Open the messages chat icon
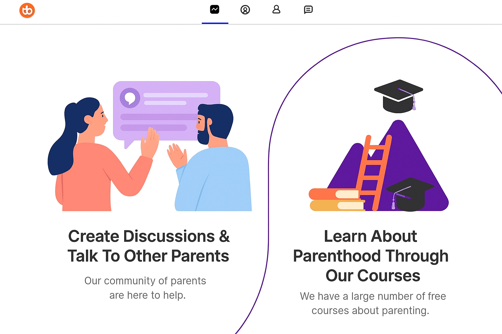Viewport: 502px width, 334px height. click(x=308, y=10)
